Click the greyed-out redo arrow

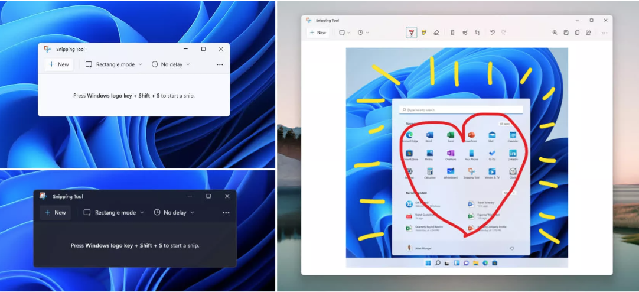tap(504, 33)
